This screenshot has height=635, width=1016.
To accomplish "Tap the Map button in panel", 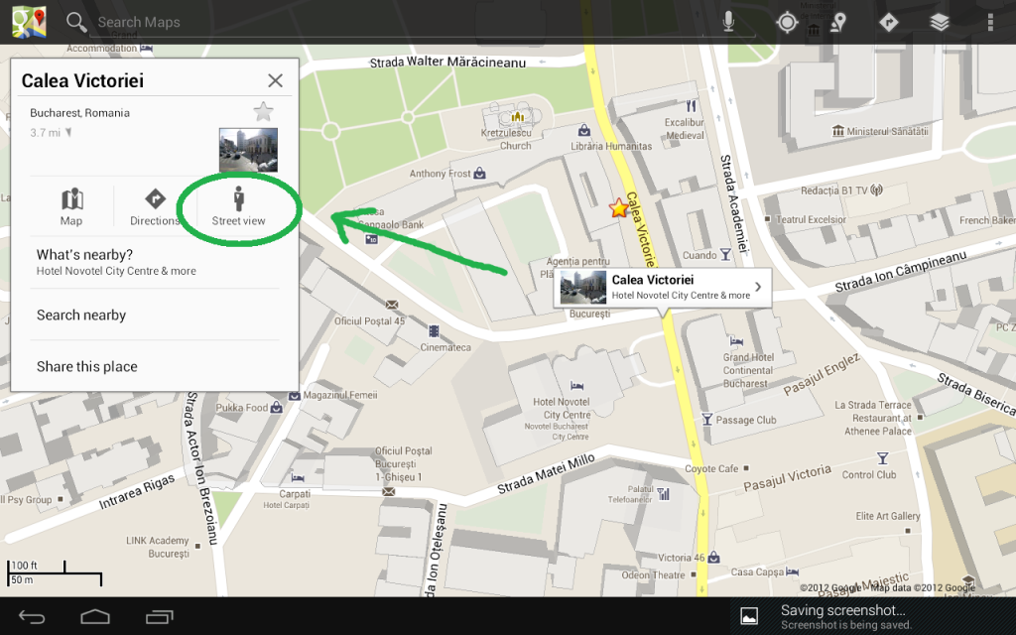I will 71,207.
